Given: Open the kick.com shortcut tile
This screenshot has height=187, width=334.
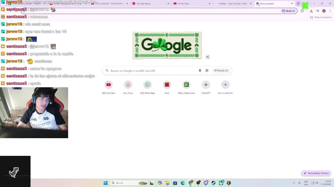Looking at the screenshot, I should tap(186, 88).
